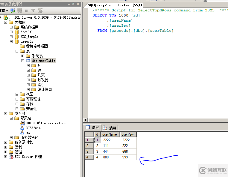Click the userName column header
Screen dimensions: 228x177
pyautogui.click(x=110, y=134)
